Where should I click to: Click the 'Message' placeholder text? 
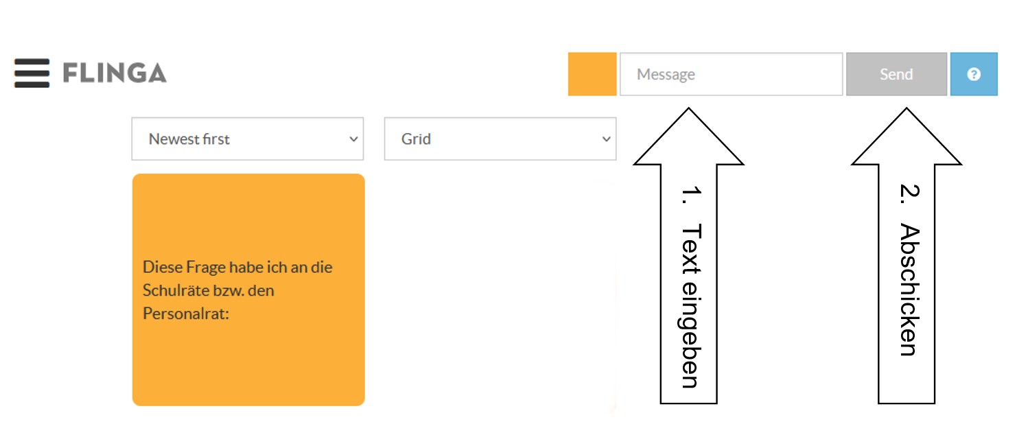coord(666,74)
